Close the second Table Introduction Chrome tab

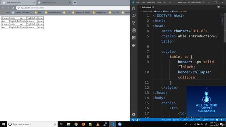[x=69, y=2]
